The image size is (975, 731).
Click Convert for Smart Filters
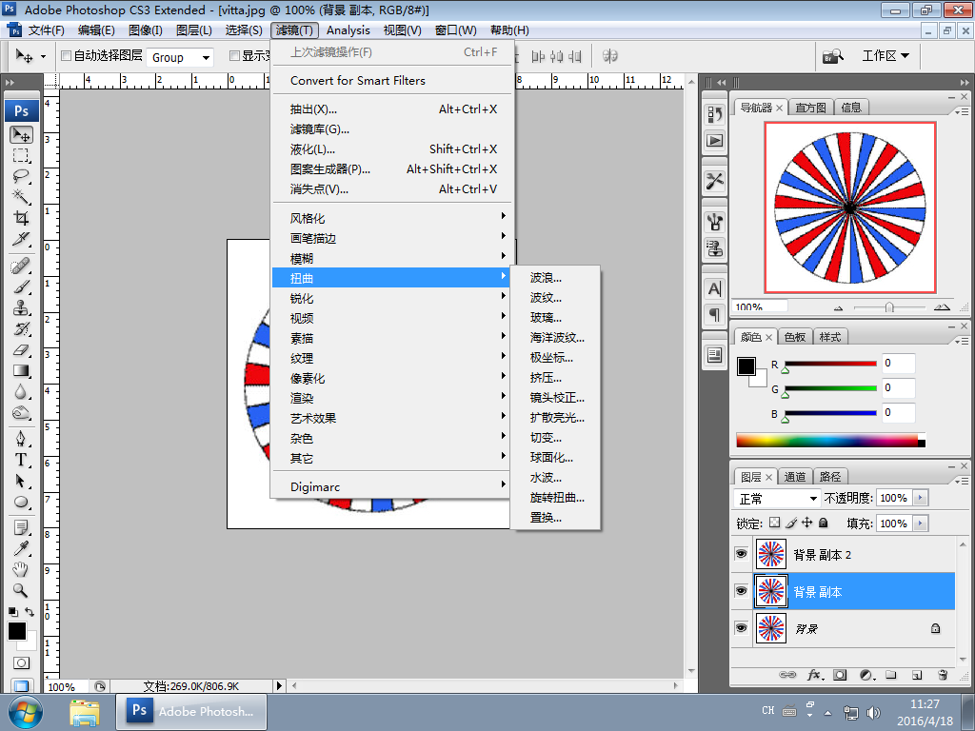pos(391,80)
